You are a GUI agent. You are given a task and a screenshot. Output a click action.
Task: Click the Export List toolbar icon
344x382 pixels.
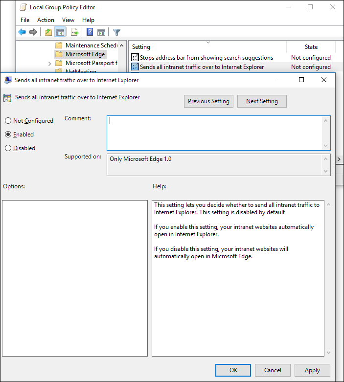(75, 32)
